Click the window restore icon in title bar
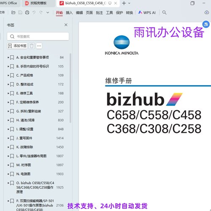This screenshot has height=211, width=211. coord(192,3)
